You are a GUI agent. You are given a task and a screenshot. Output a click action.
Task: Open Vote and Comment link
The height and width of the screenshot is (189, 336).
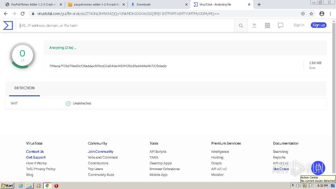pyautogui.click(x=103, y=157)
